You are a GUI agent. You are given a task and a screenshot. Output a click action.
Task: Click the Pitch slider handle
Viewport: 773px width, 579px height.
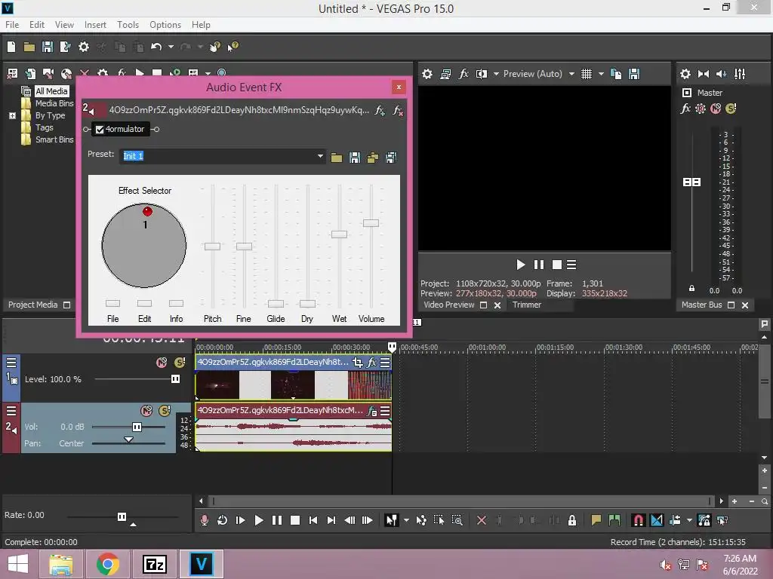[x=212, y=247]
